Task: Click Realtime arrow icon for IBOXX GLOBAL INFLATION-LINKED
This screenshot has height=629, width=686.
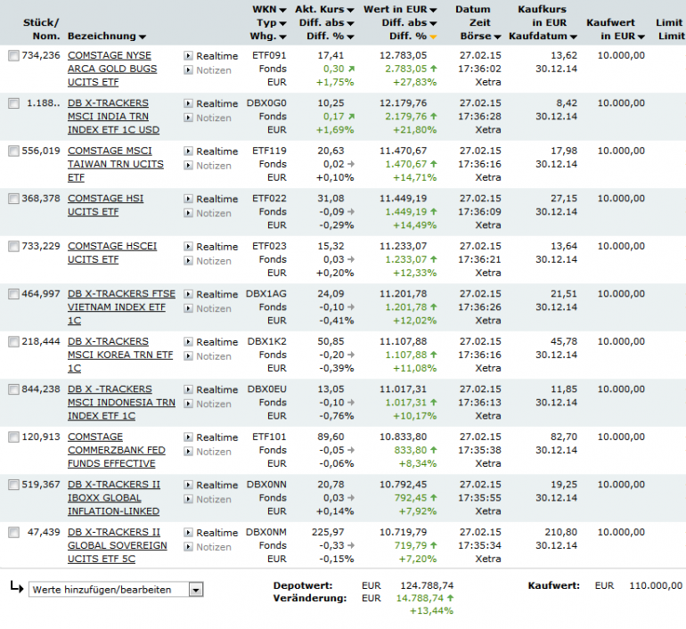Action: (x=188, y=485)
